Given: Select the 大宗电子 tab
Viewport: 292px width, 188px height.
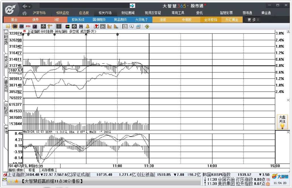Looking at the screenshot, I should [142, 20].
